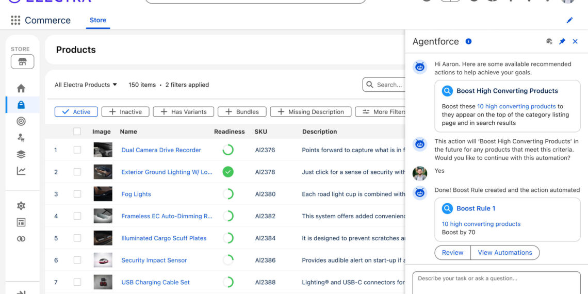Add the Missing Description filter chip
Image resolution: width=588 pixels, height=294 pixels.
tap(311, 112)
